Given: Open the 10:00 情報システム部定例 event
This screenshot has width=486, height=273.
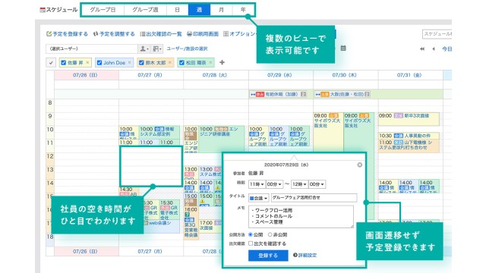Looking at the screenshot, I should tap(159, 132).
